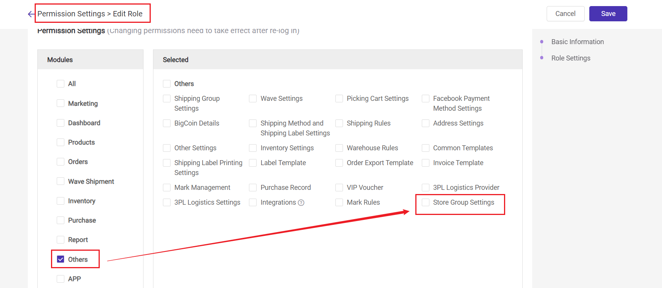Screen dimensions: 662x288
Task: Check the Wave Shipment module checkbox
Action: pyautogui.click(x=61, y=181)
